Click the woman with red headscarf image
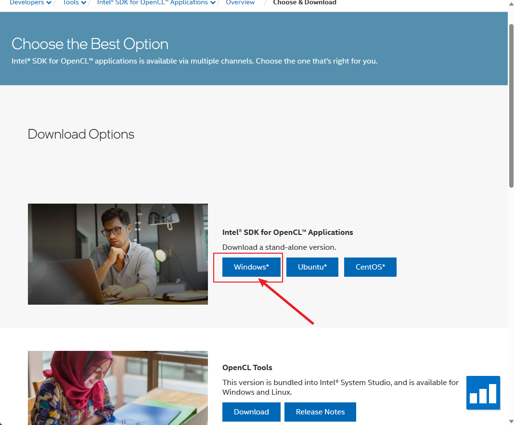The height and width of the screenshot is (425, 515). click(x=118, y=388)
